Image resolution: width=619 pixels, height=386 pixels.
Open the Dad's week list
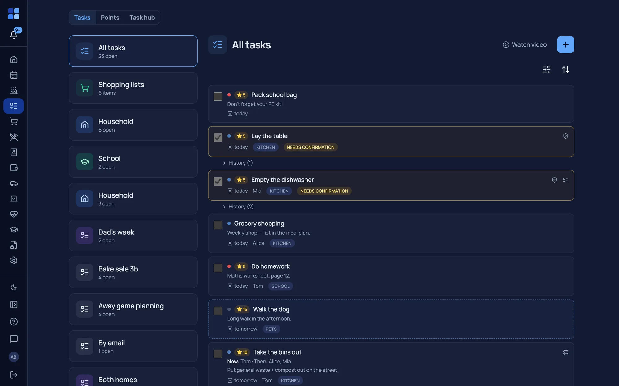click(x=133, y=235)
